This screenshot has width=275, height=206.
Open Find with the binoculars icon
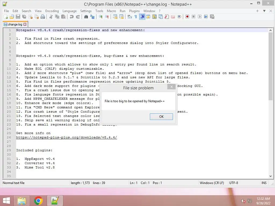[x=86, y=17]
